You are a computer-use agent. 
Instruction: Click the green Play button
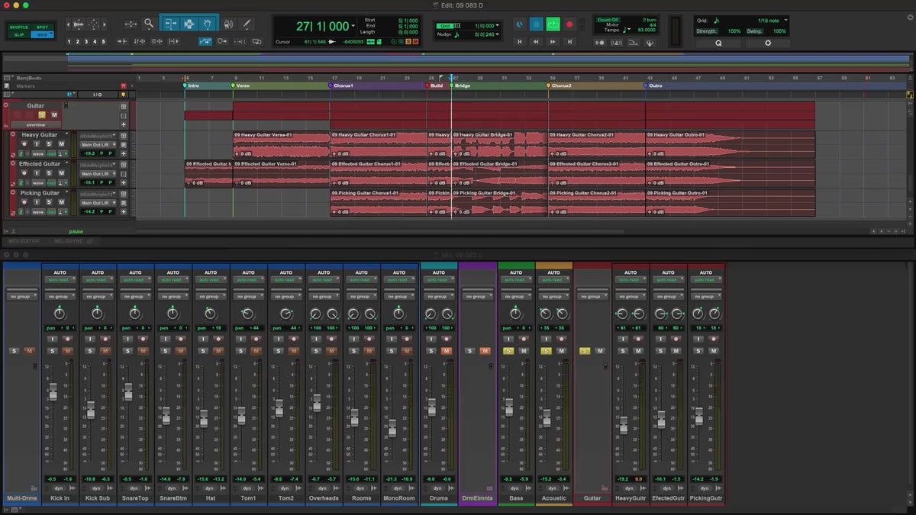point(553,24)
